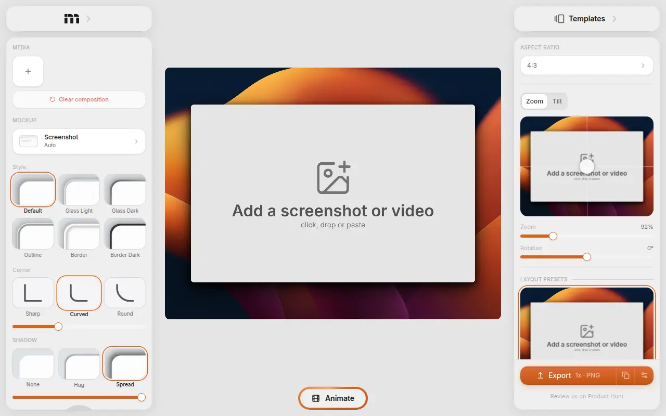Viewport: 666px width, 416px height.
Task: Click the app logo in the top-left header
Action: (72, 19)
